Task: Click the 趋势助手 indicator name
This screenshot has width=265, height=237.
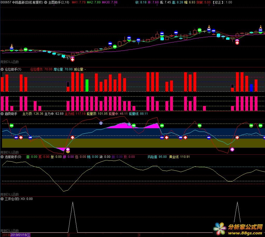Action: click(x=11, y=114)
